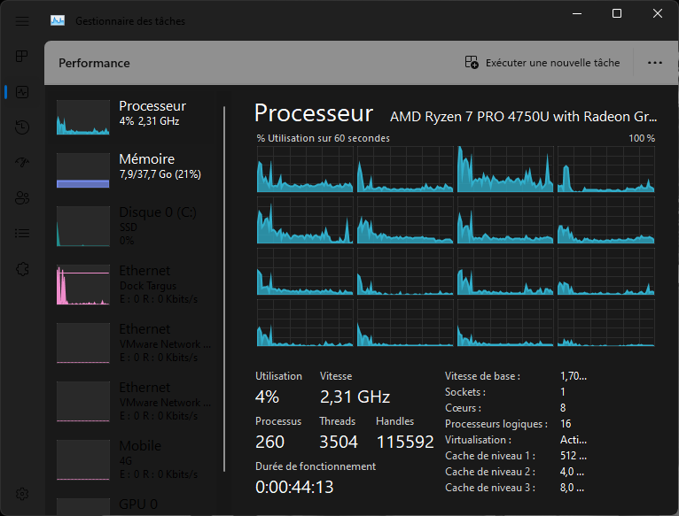This screenshot has width=679, height=516.
Task: Click the Durée de fonctionnement label
Action: pos(316,466)
